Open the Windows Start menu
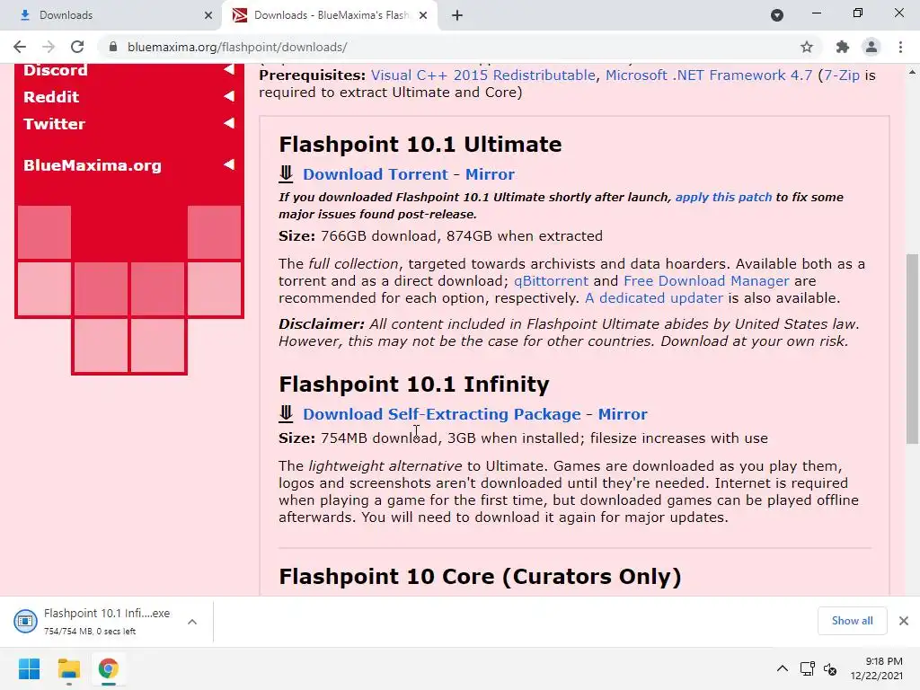This screenshot has width=920, height=690. 30,668
